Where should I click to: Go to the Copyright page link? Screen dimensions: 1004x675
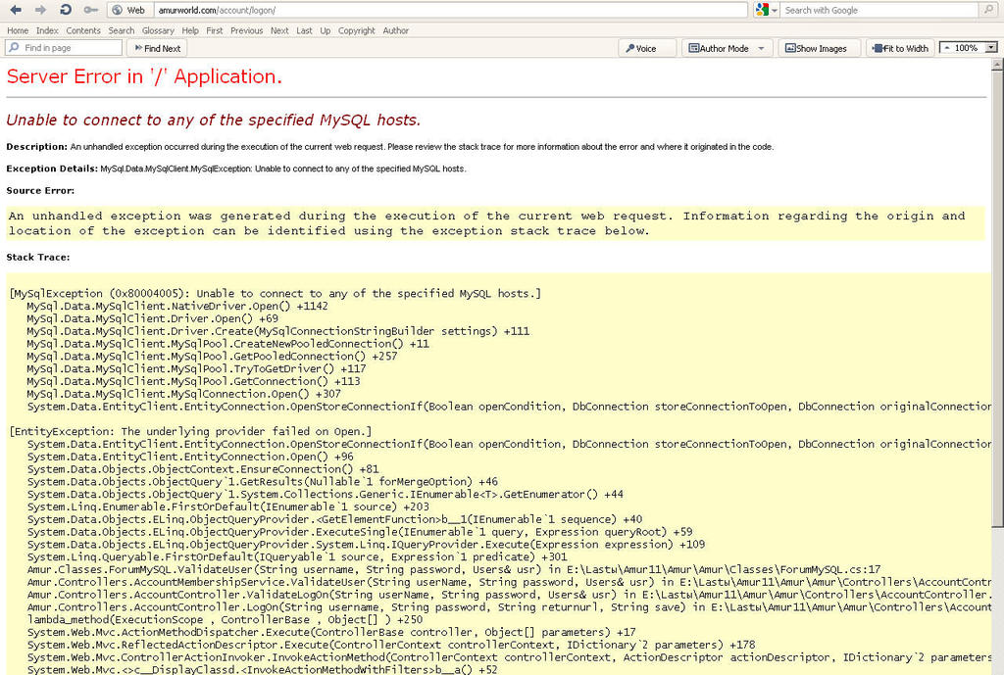point(356,29)
